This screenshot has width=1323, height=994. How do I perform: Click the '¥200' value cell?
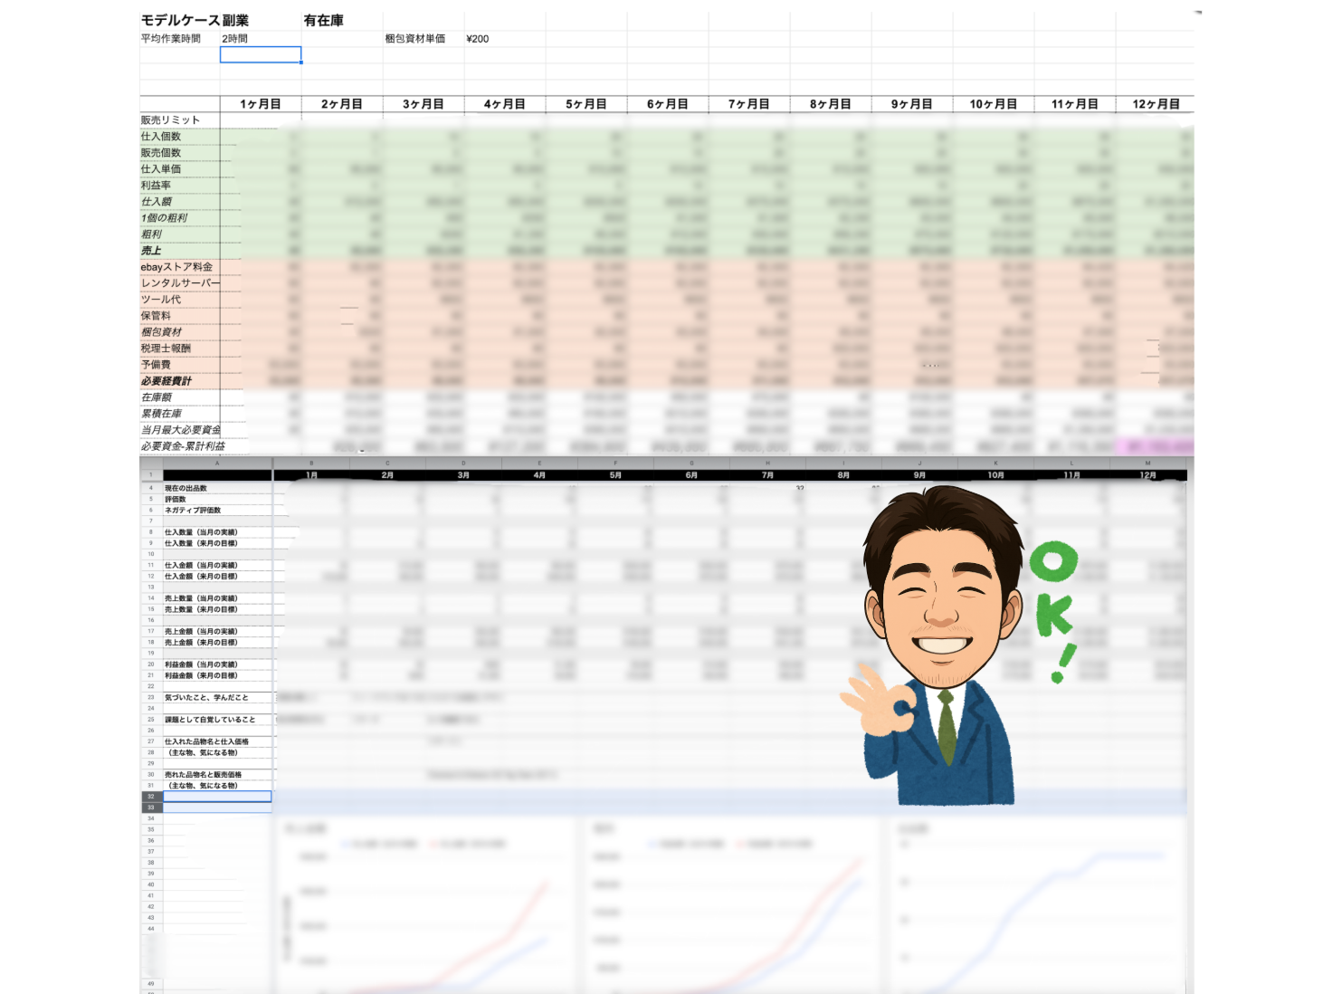478,38
